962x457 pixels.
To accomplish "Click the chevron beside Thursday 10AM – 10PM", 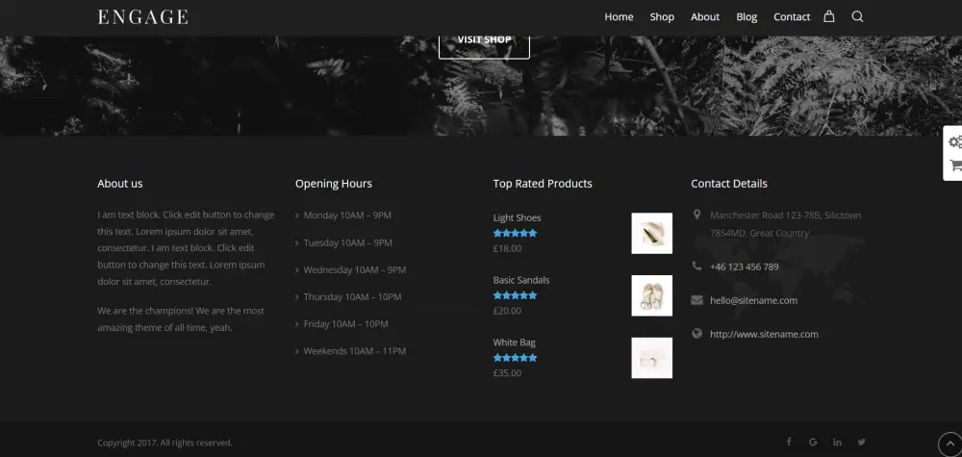I will (297, 297).
